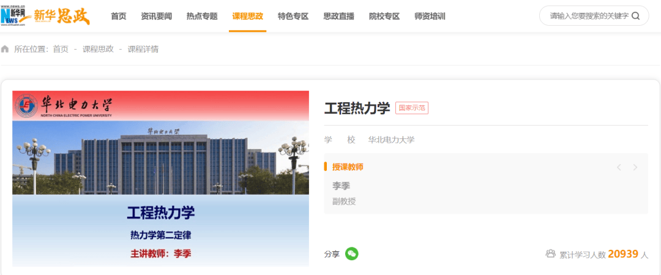This screenshot has height=275, width=661.
Task: Click the 副教授 title text
Action: 344,201
